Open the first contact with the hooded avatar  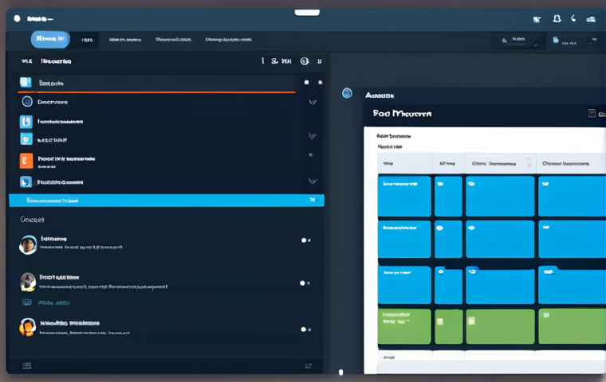28,244
